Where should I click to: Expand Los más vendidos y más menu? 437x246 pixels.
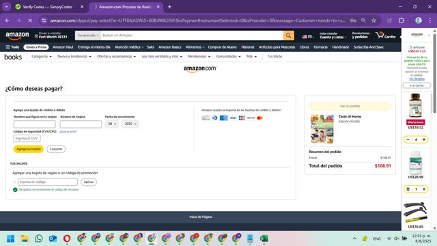click(162, 56)
